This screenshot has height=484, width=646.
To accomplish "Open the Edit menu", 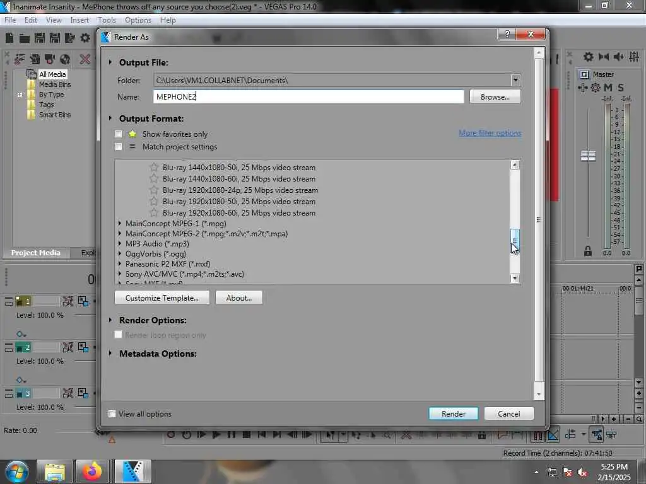I will [x=31, y=20].
